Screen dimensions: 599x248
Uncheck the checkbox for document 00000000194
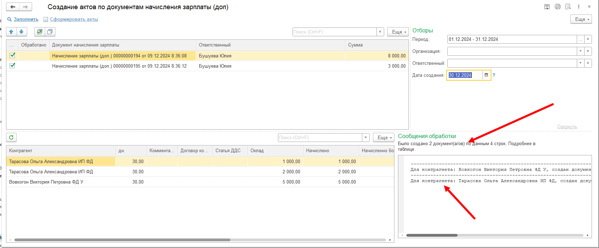point(12,55)
